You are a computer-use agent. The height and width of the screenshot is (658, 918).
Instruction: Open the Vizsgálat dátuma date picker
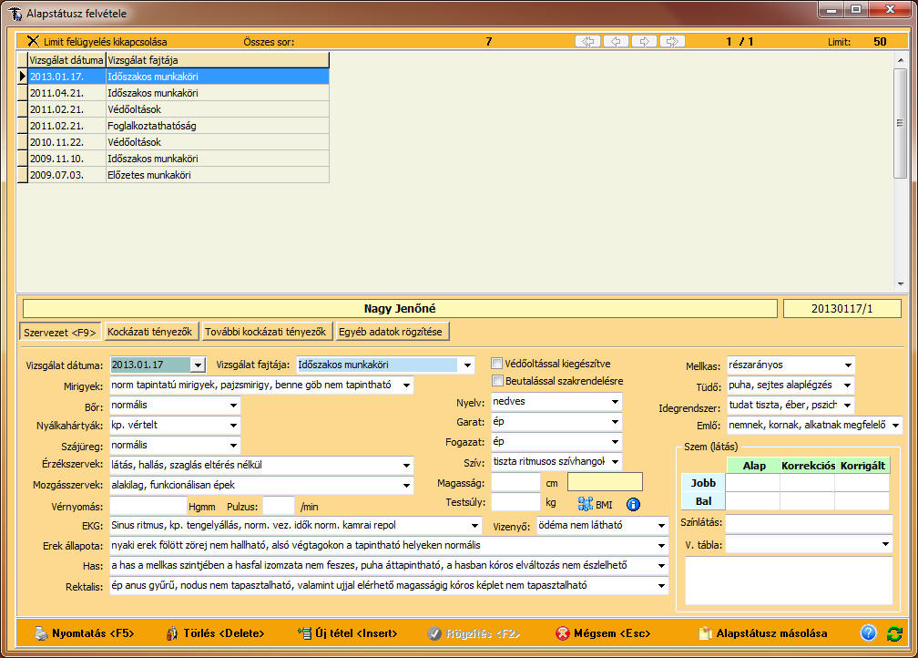pos(199,365)
